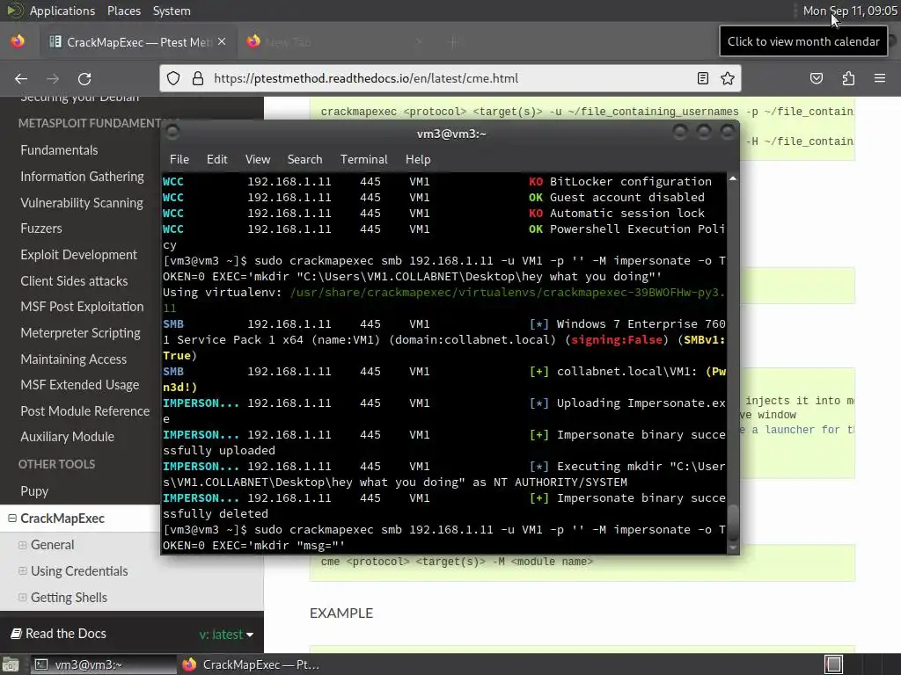The height and width of the screenshot is (675, 901).
Task: Open the Applications menu in top panel
Action: (62, 11)
